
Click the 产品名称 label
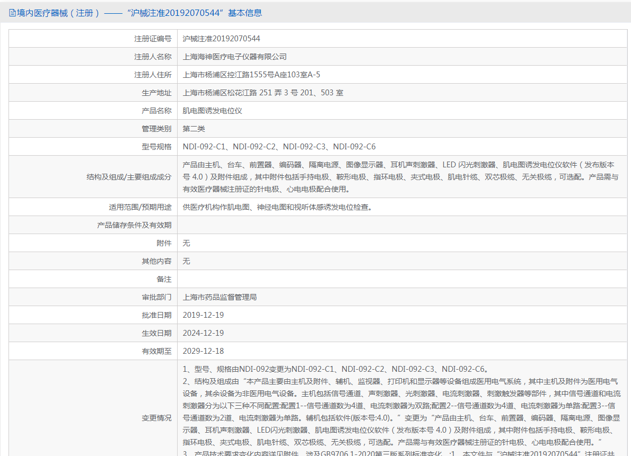(x=156, y=111)
